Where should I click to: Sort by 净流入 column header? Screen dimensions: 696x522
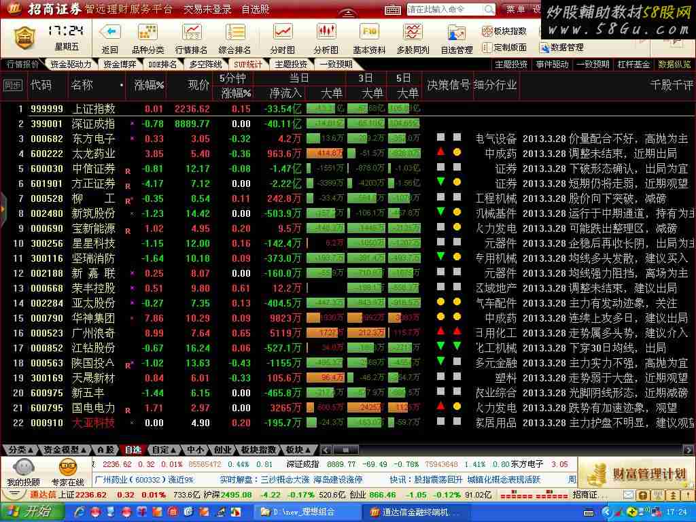coord(285,92)
